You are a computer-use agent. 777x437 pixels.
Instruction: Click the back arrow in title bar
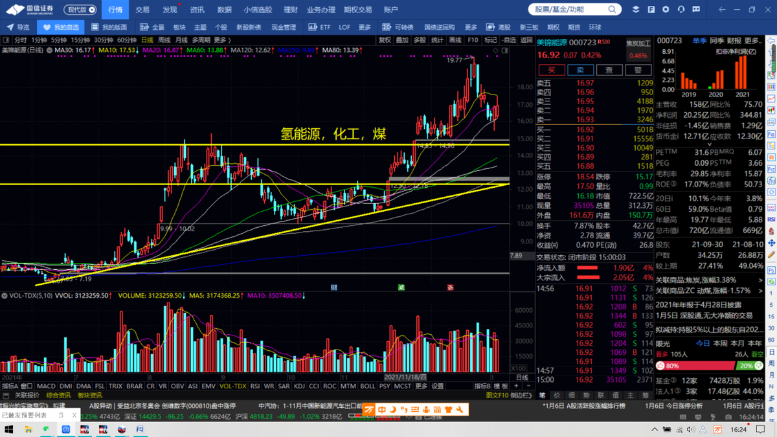(x=722, y=10)
